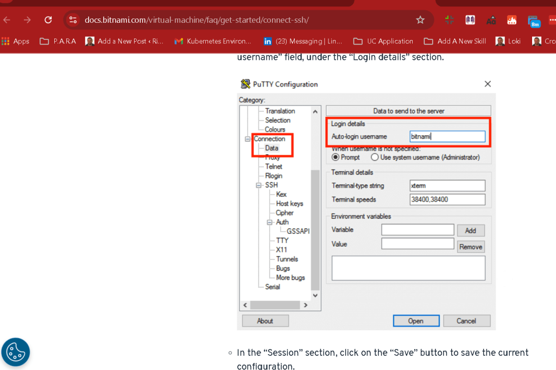This screenshot has height=370, width=556.
Task: Click the Terminal-type string field
Action: click(447, 185)
